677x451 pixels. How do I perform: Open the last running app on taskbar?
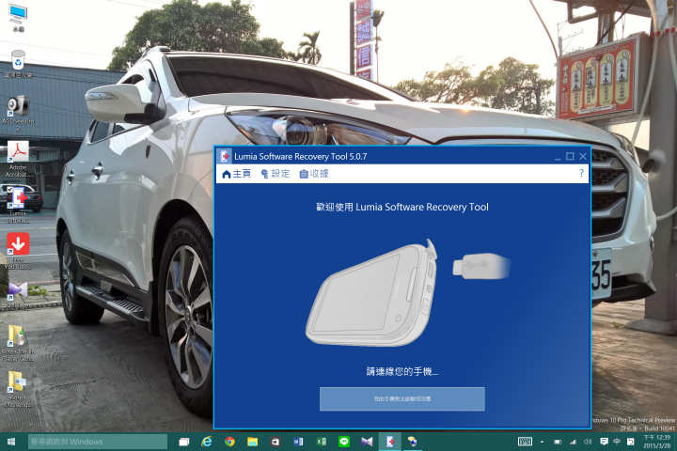tap(413, 442)
